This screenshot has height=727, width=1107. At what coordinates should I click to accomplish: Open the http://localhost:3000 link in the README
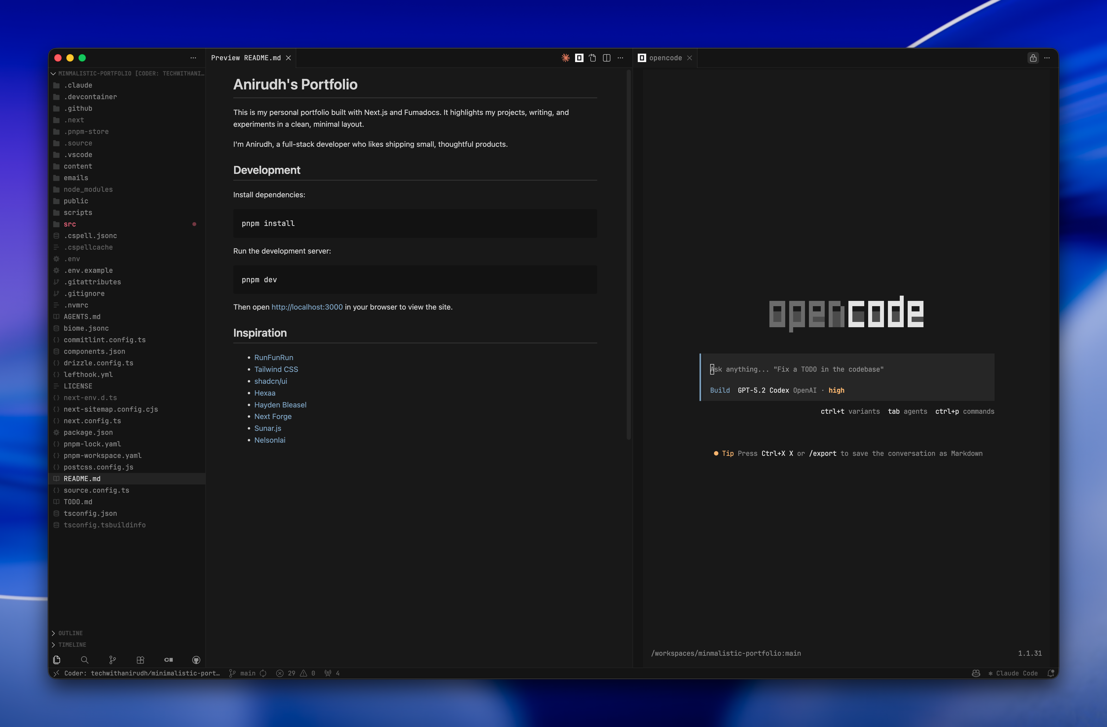click(307, 307)
